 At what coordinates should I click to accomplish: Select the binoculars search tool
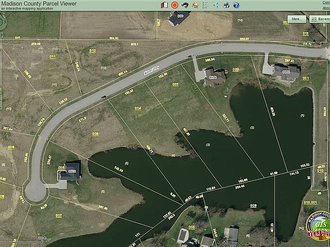pyautogui.click(x=185, y=5)
